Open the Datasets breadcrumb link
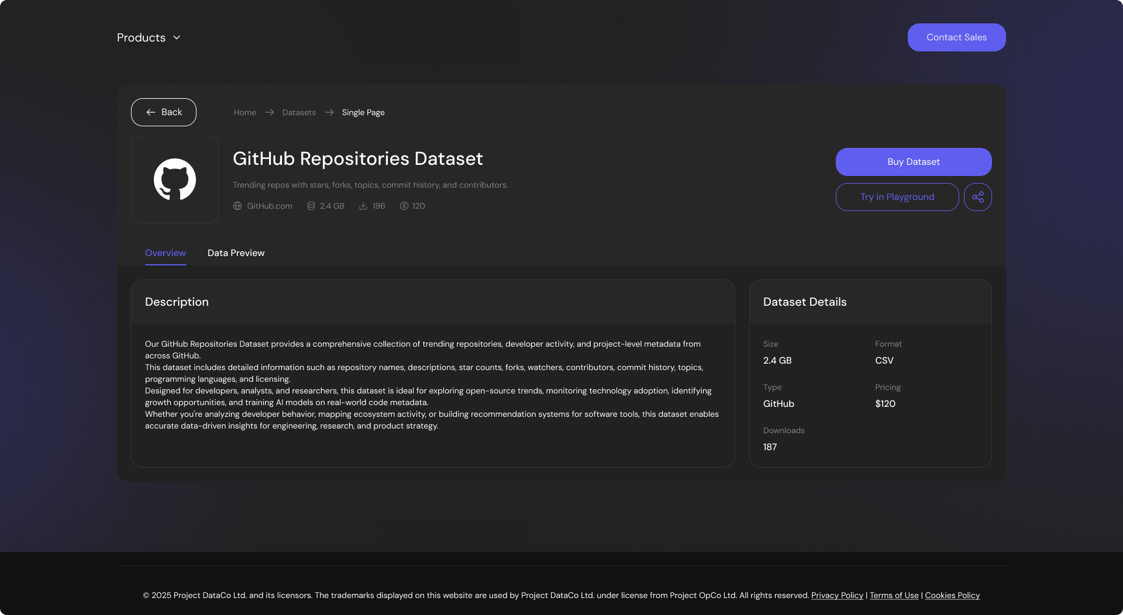 pyautogui.click(x=299, y=112)
